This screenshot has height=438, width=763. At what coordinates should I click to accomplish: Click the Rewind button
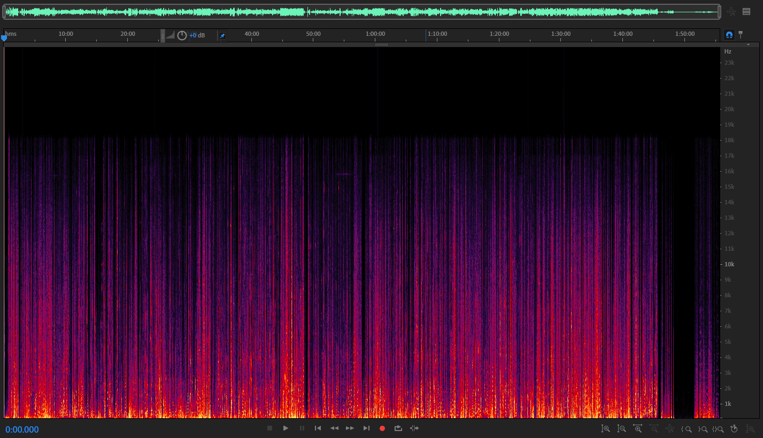(334, 428)
